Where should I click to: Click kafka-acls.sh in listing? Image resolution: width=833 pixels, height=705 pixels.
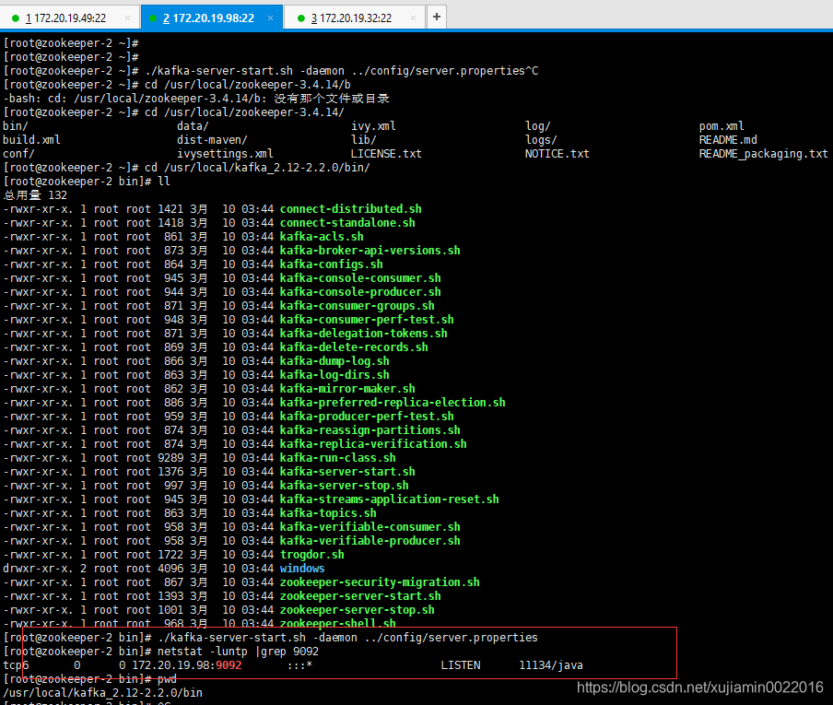pyautogui.click(x=322, y=237)
